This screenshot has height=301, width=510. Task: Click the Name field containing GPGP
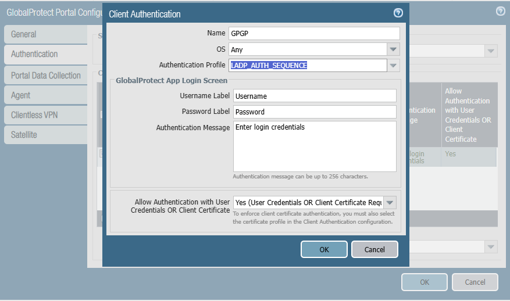coord(314,34)
